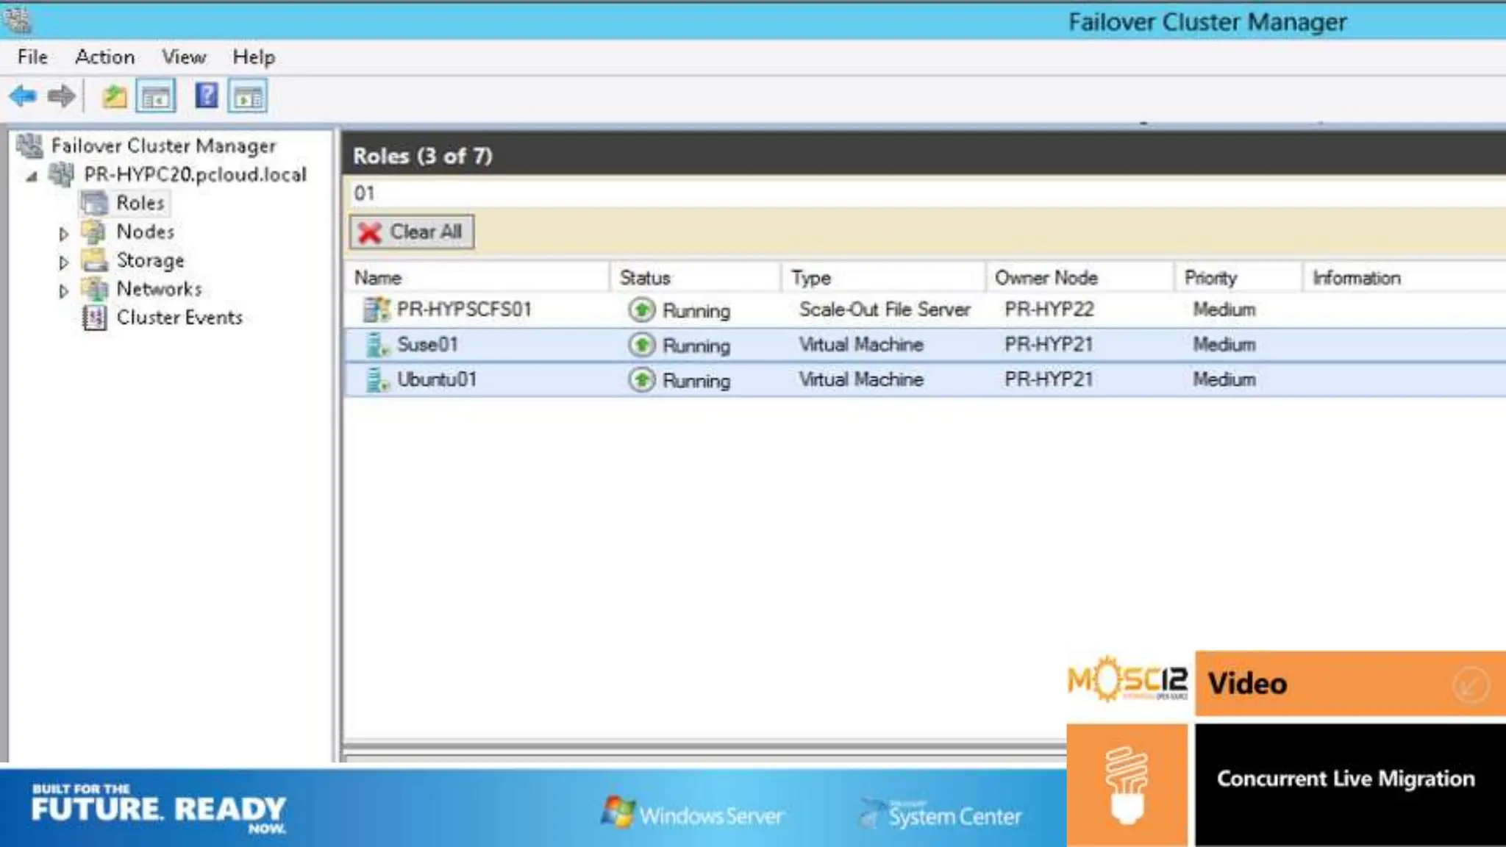Click the Back arrow toolbar icon
The width and height of the screenshot is (1506, 847).
coord(23,96)
